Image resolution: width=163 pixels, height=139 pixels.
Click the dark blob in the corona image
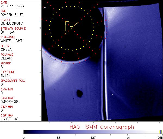[80, 93]
